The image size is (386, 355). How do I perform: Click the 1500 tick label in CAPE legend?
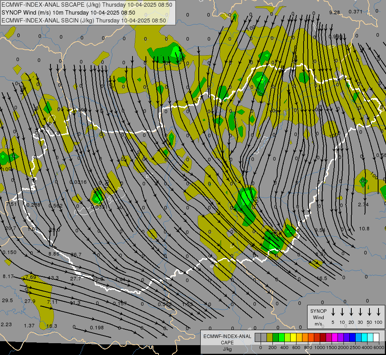pos(331,348)
